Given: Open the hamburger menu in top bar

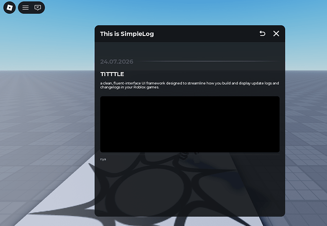Looking at the screenshot, I should coord(26,8).
